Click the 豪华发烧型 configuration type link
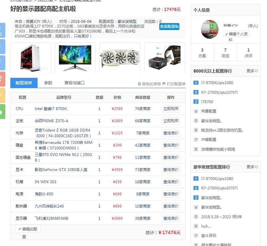This screenshot has height=246, width=267. [x=127, y=21]
